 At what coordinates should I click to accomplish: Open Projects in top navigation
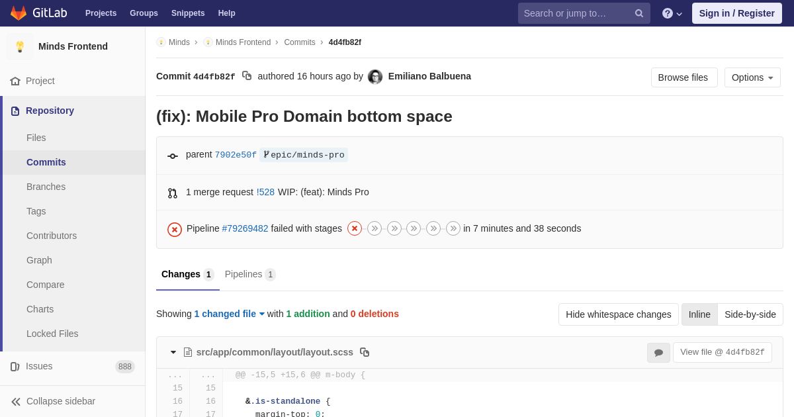coord(101,13)
